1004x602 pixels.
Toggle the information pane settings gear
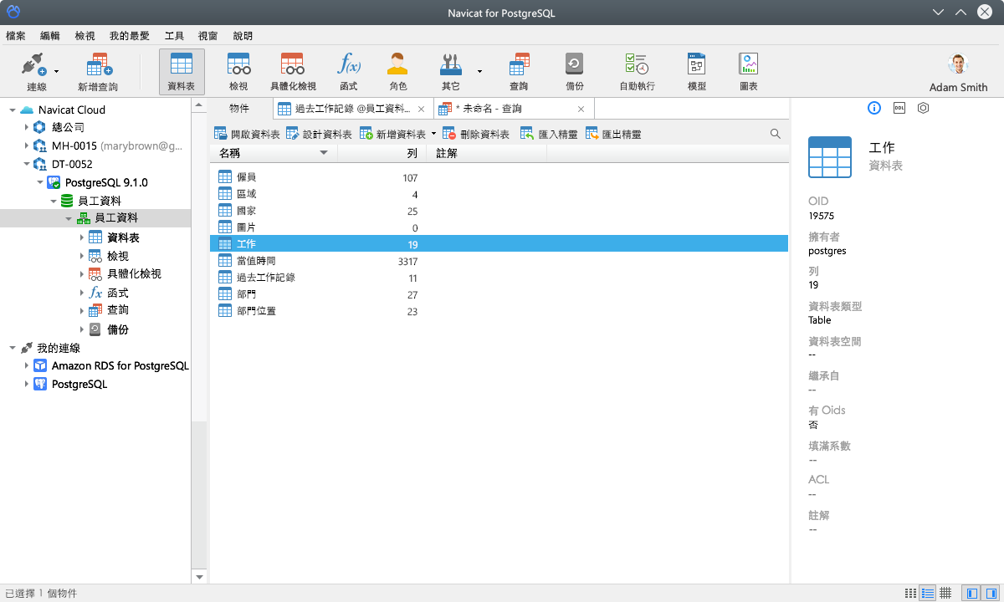pos(923,109)
